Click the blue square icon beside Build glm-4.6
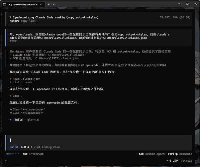200x167 pixels. [10, 119]
